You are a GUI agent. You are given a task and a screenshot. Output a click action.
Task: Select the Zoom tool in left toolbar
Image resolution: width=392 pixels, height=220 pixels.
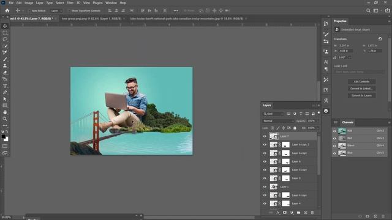(5, 119)
